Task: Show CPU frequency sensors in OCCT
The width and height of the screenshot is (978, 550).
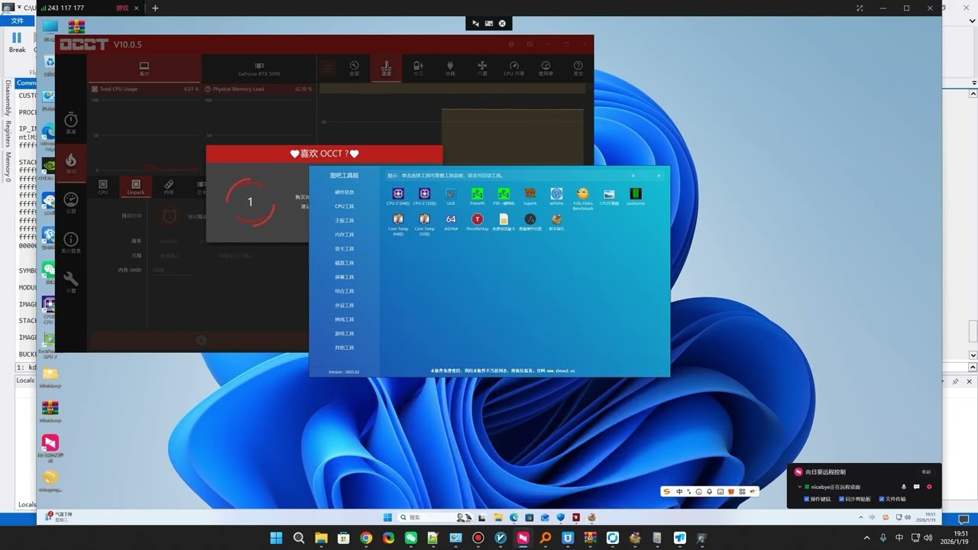Action: [x=514, y=69]
